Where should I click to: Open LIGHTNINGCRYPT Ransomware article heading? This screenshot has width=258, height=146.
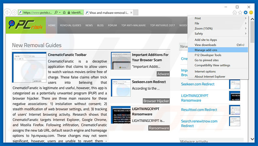[146, 112]
